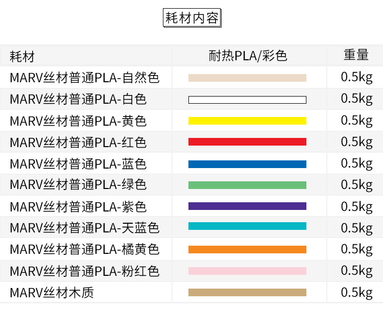Click 0.5kg weight in 粉红色 row
The width and height of the screenshot is (383, 331).
[356, 271]
